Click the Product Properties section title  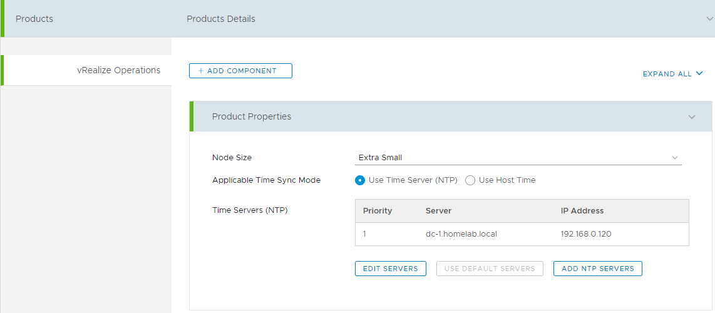(x=252, y=116)
